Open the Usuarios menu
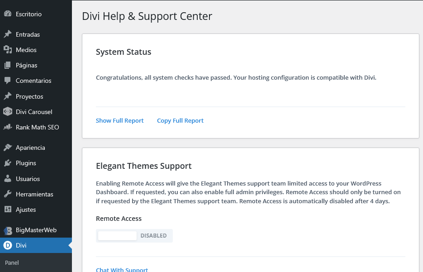Image resolution: width=423 pixels, height=272 pixels. pyautogui.click(x=28, y=179)
